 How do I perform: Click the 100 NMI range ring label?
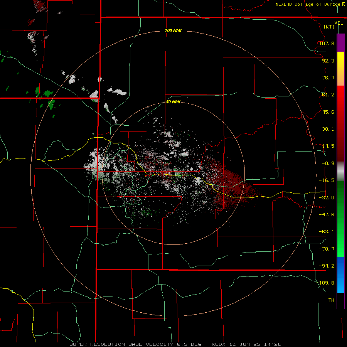pyautogui.click(x=173, y=30)
